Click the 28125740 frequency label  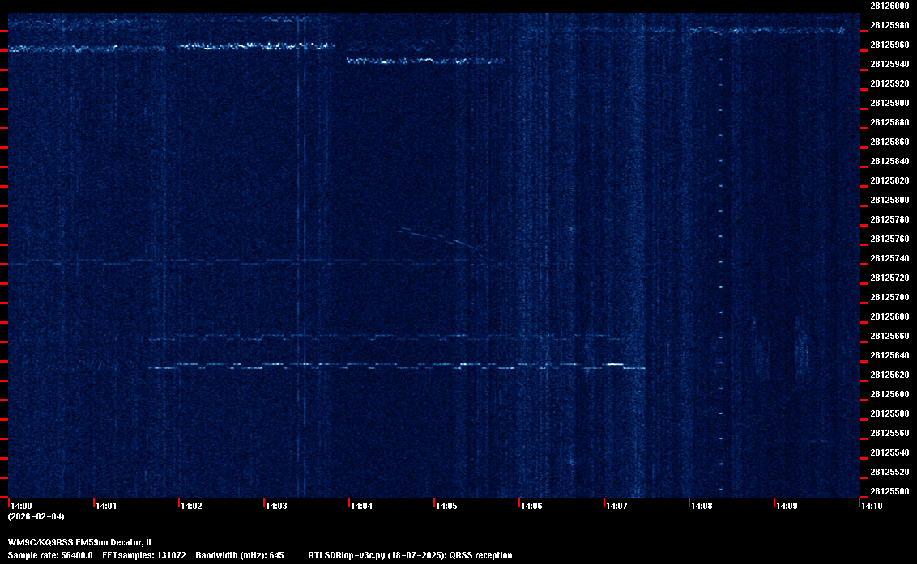tap(889, 258)
